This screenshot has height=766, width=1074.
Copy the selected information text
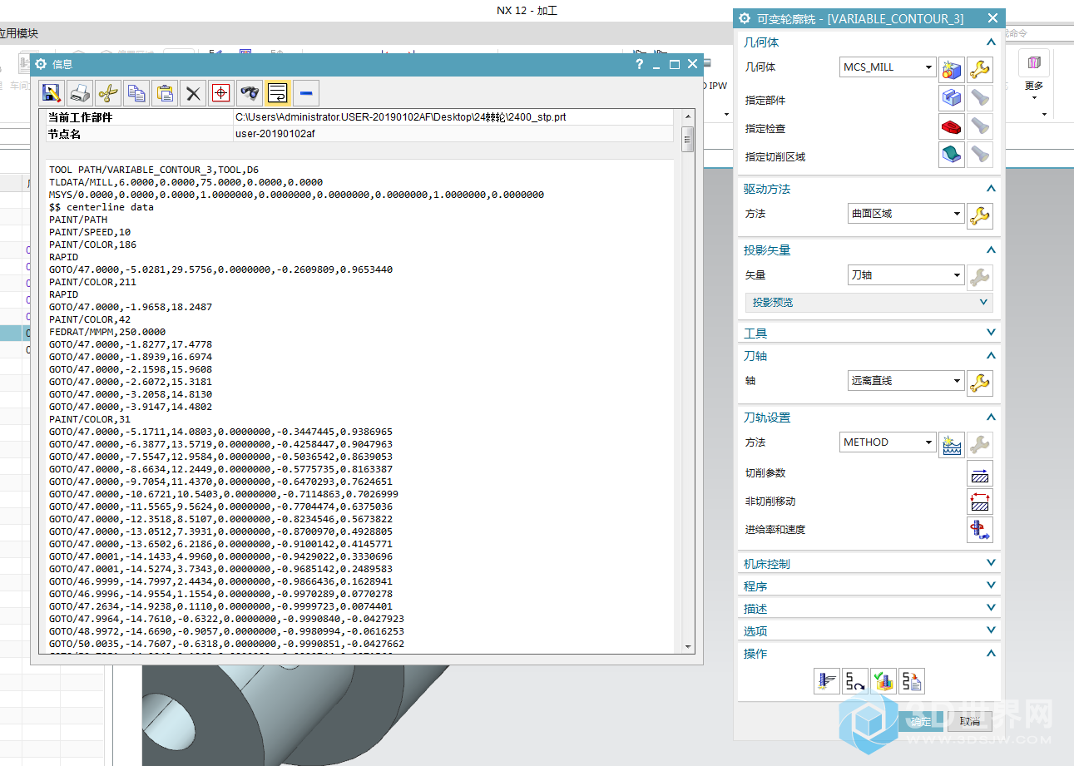click(x=136, y=93)
